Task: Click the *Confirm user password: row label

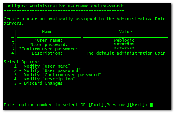Action: pos(48,49)
